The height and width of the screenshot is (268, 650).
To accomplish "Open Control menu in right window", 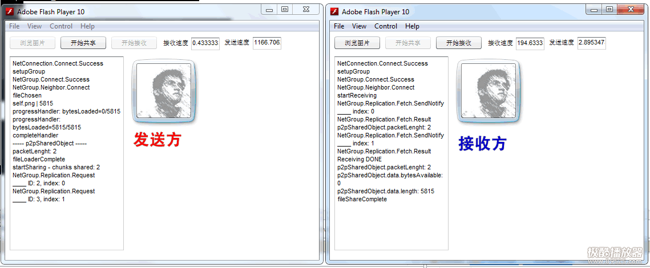I will (386, 26).
